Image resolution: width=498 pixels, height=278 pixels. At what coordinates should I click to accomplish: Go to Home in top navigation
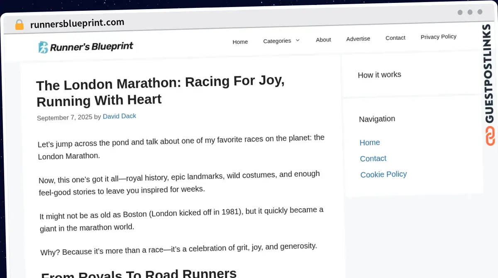[240, 41]
